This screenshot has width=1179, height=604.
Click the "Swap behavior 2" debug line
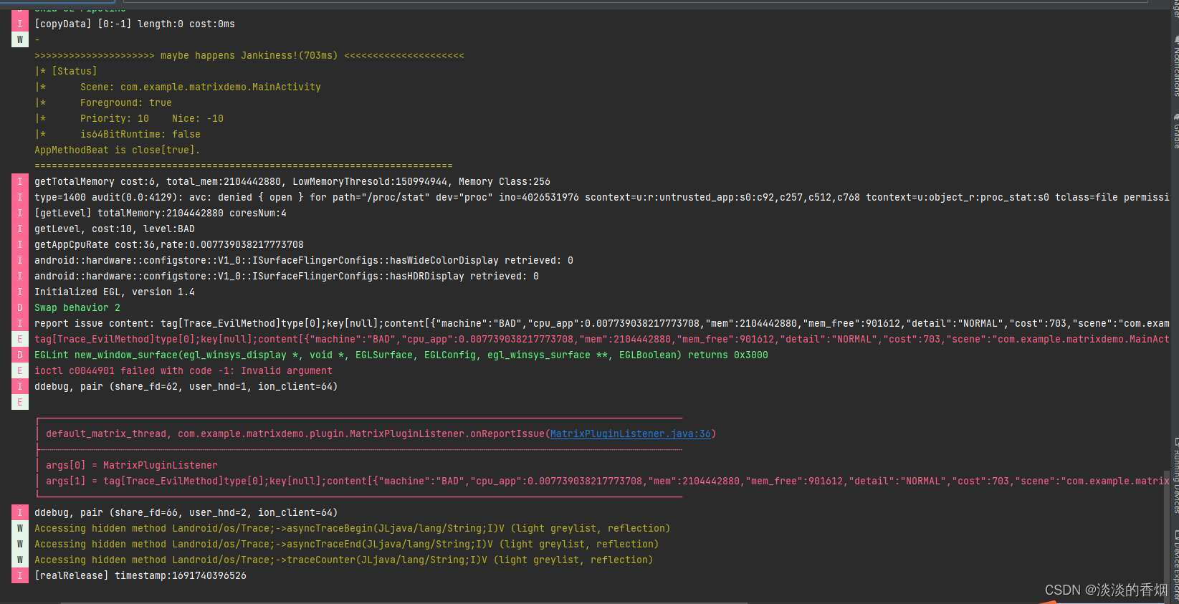tap(77, 307)
